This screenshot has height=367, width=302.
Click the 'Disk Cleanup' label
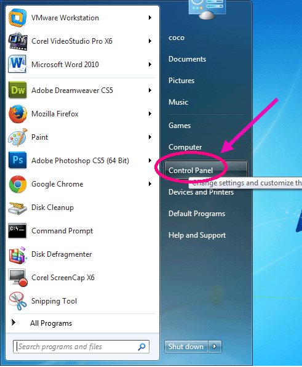53,208
